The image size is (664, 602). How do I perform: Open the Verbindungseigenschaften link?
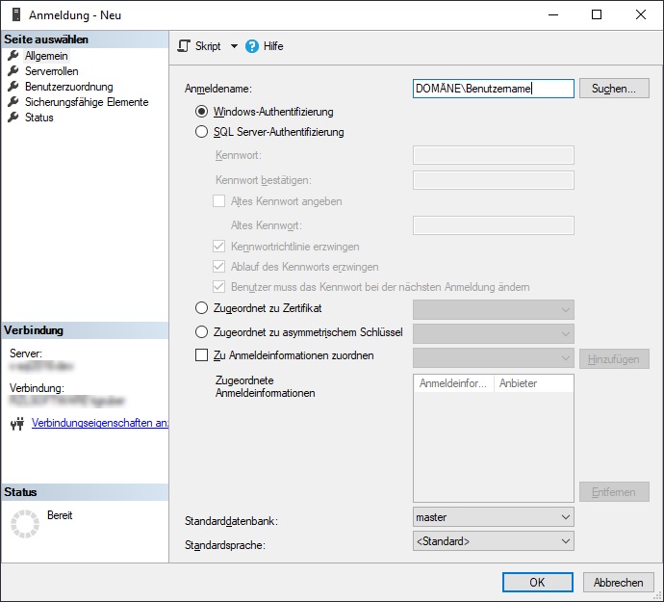click(100, 423)
